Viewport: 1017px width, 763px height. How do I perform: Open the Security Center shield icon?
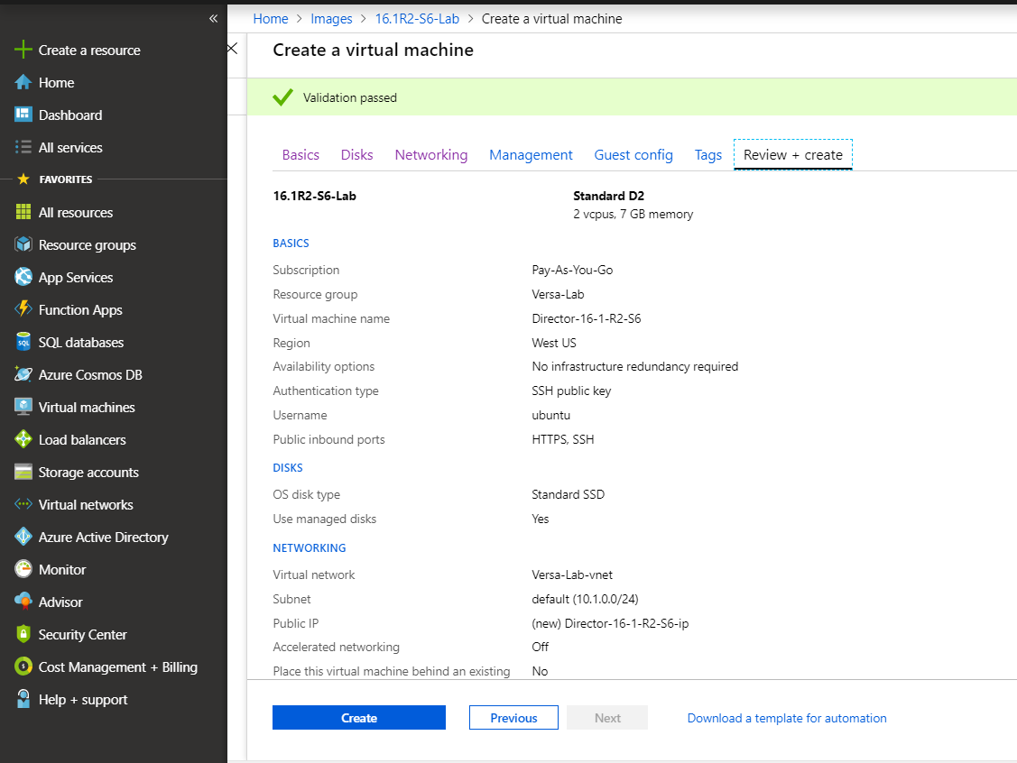23,634
